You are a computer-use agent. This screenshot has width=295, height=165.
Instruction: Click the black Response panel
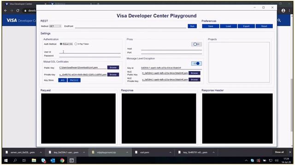pyautogui.click(x=159, y=118)
